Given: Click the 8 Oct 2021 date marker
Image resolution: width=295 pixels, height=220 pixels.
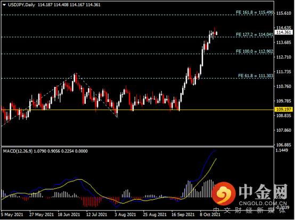Looking at the screenshot, I should [x=210, y=214].
